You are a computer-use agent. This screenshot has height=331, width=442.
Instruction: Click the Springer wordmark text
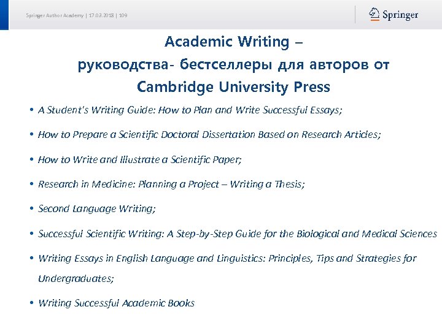pyautogui.click(x=400, y=15)
